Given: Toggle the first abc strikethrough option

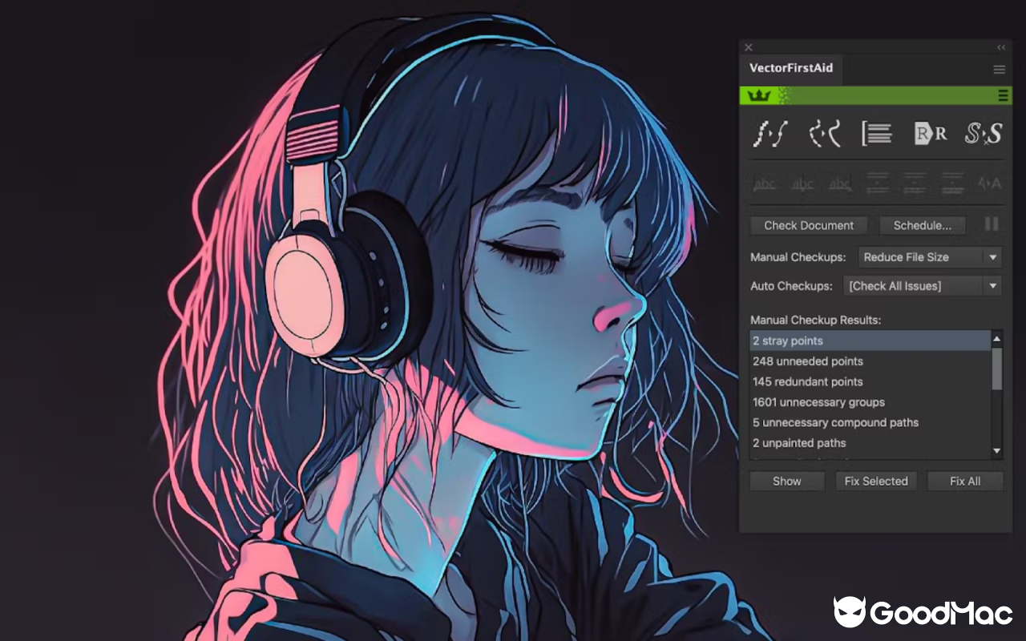Looking at the screenshot, I should pyautogui.click(x=764, y=183).
